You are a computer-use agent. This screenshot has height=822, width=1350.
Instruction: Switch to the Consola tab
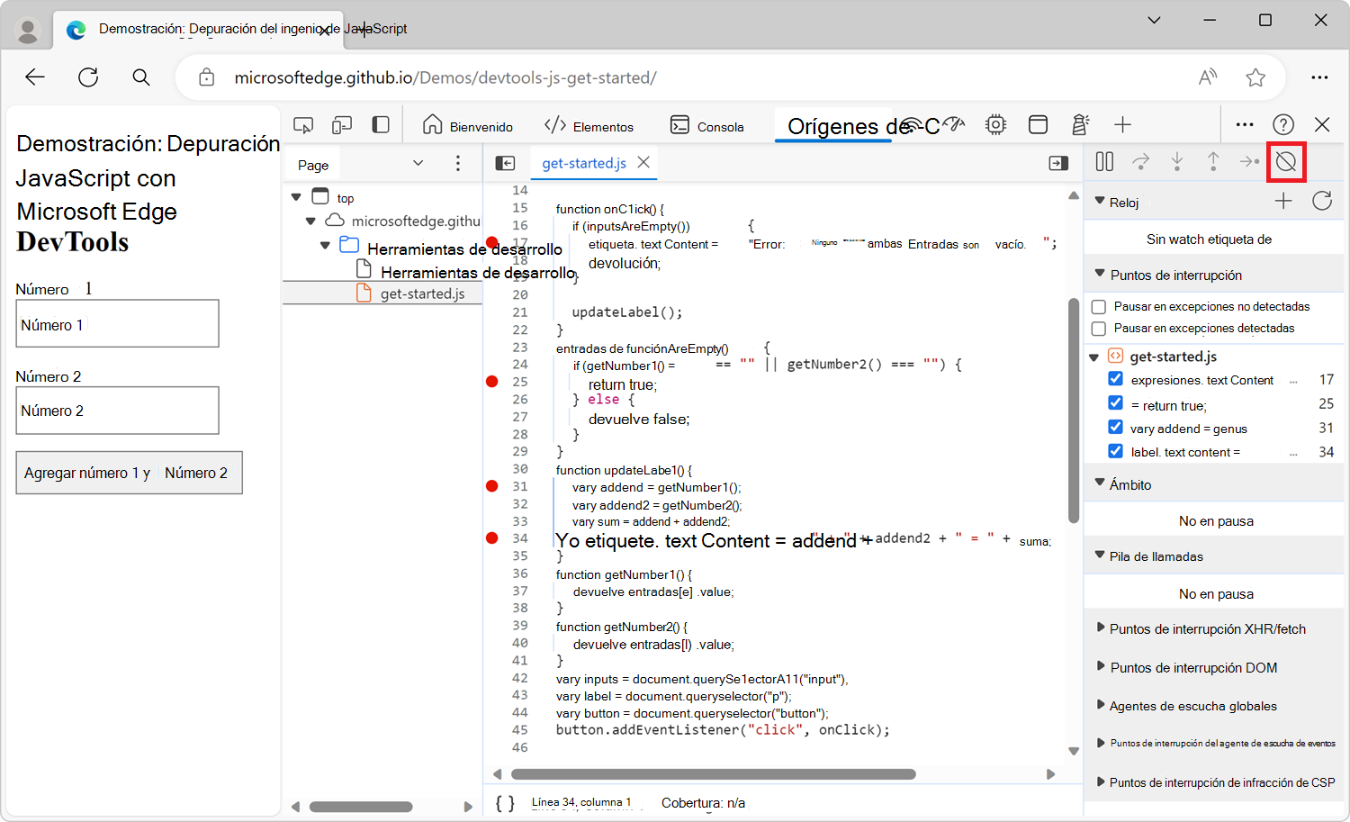(707, 126)
